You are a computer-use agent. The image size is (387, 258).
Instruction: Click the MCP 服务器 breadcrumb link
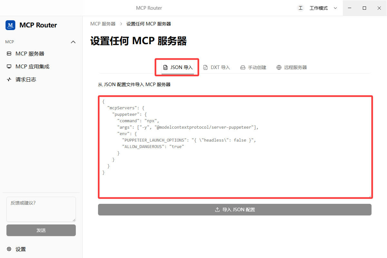103,24
